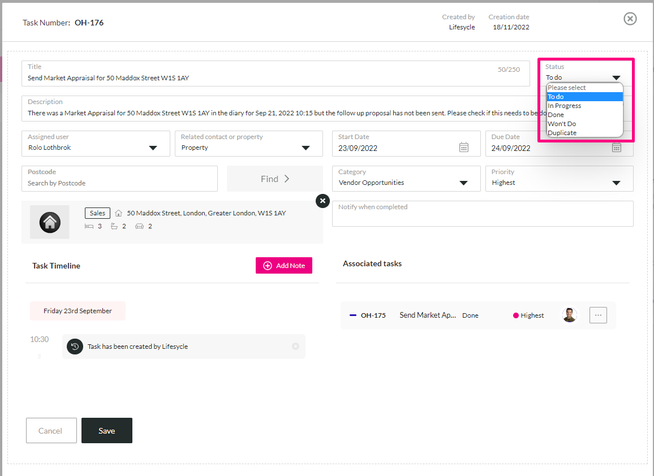654x476 pixels.
Task: Click the property house thumbnail image
Action: [x=50, y=222]
